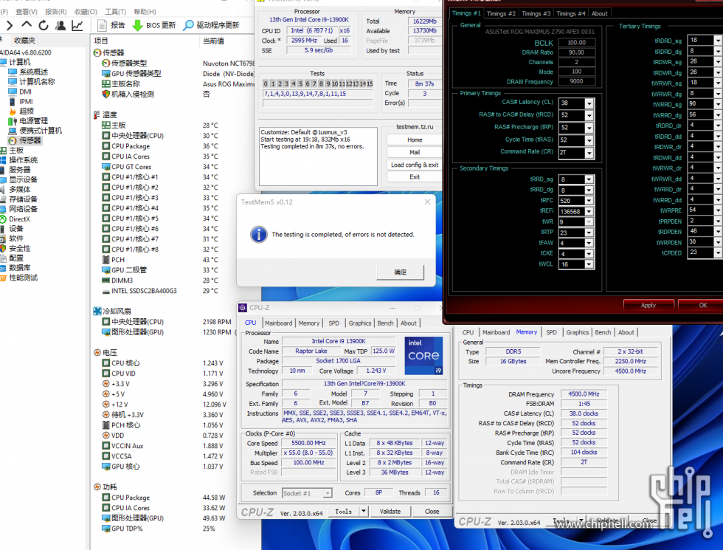Open the 帮助(H) menu in AIDA64
This screenshot has height=550, width=723.
point(145,12)
